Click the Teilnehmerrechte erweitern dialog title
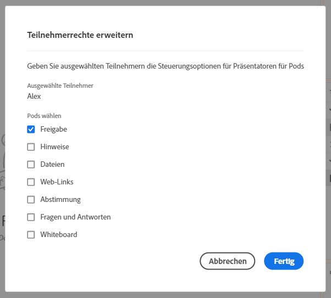331x298 pixels. (x=80, y=36)
